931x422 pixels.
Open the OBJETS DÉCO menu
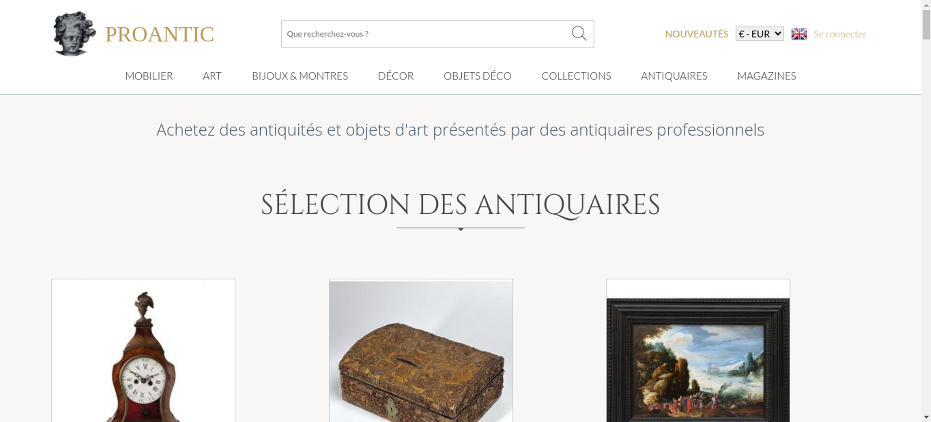pyautogui.click(x=478, y=76)
